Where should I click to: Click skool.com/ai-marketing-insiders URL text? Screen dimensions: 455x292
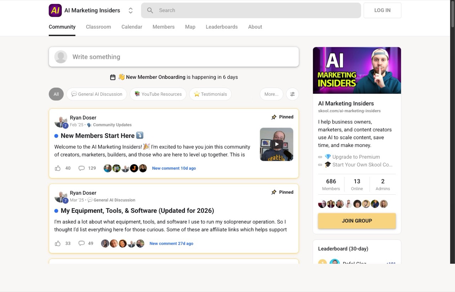point(349,111)
